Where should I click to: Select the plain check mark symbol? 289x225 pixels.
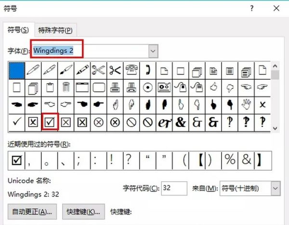[17, 122]
